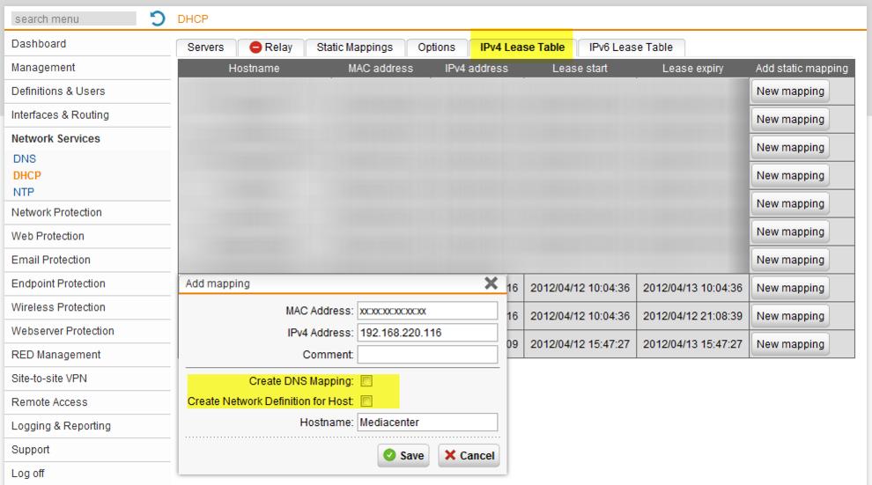Click the search menu box
The height and width of the screenshot is (485, 872).
tap(73, 18)
